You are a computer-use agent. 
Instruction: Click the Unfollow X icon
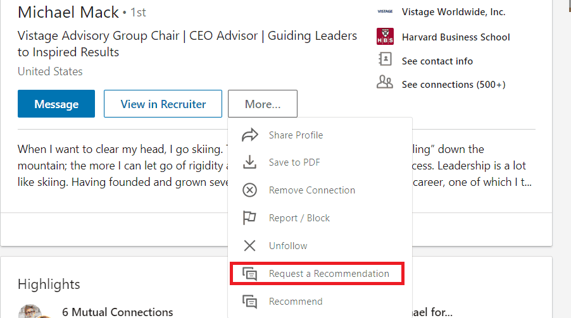tap(250, 246)
